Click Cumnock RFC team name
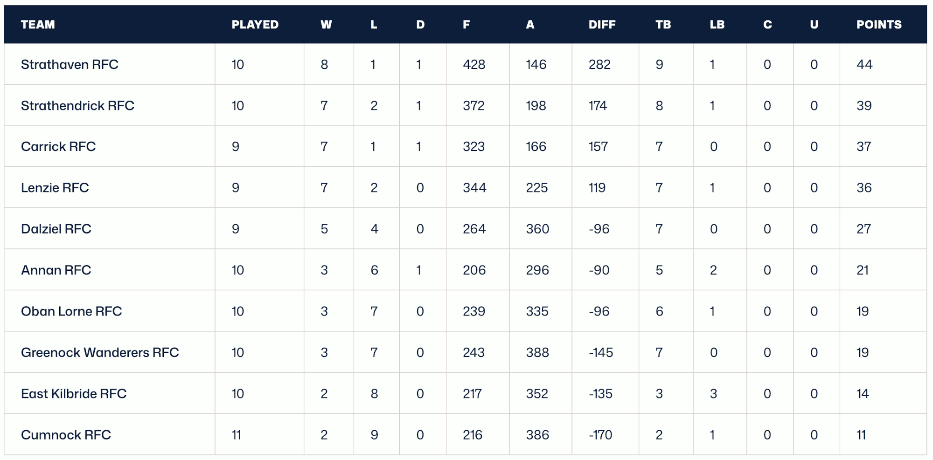The width and height of the screenshot is (933, 460). (66, 435)
